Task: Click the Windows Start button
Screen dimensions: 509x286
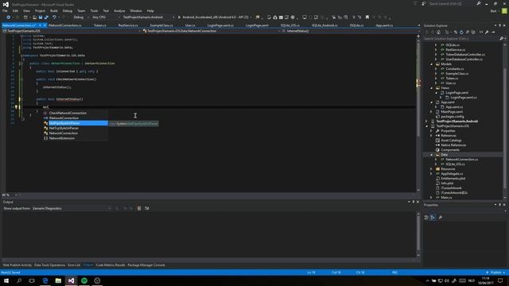Action: tap(6, 280)
